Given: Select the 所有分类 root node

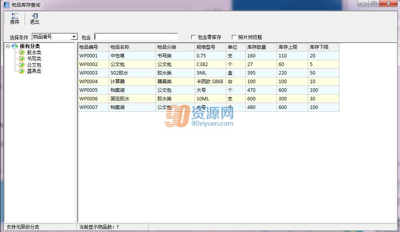Looking at the screenshot, I should click(x=30, y=46).
